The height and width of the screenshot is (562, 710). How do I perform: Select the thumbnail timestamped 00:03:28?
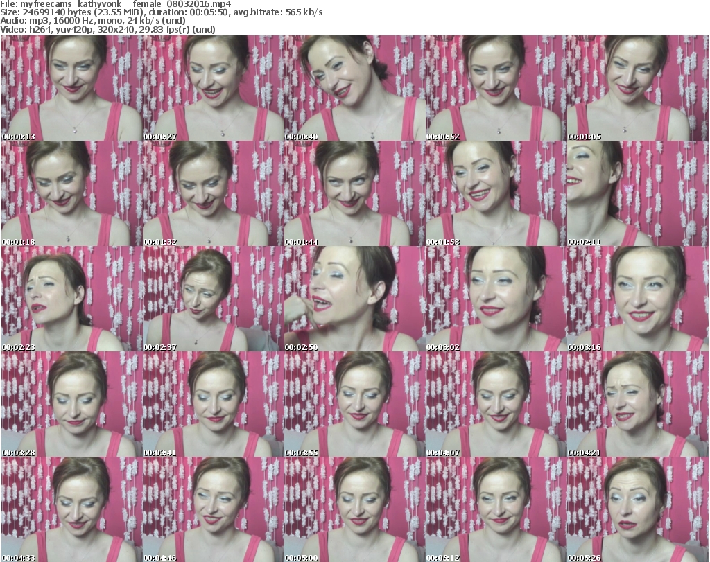point(71,404)
